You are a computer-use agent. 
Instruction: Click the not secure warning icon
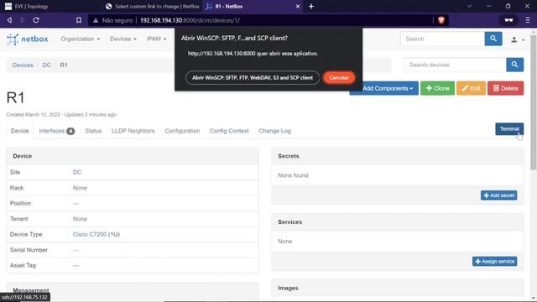(x=96, y=20)
